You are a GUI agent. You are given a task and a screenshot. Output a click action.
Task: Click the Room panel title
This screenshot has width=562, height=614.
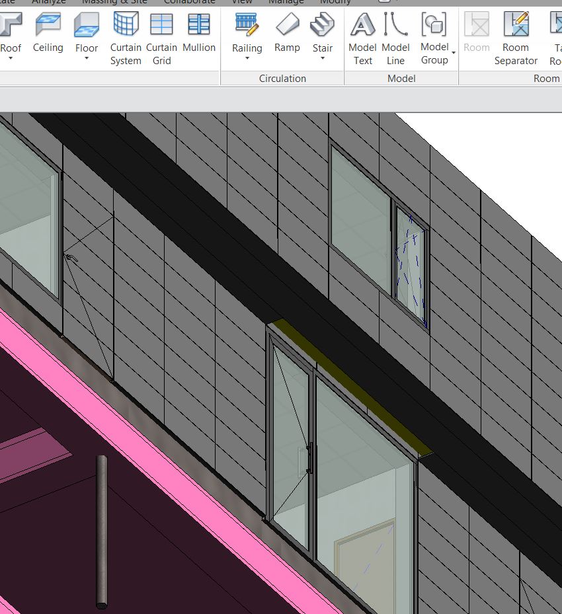click(x=546, y=78)
